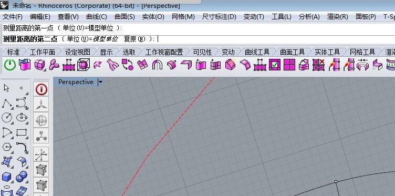
Task: Click the gray three connected nodes icon
Action: coord(41,136)
